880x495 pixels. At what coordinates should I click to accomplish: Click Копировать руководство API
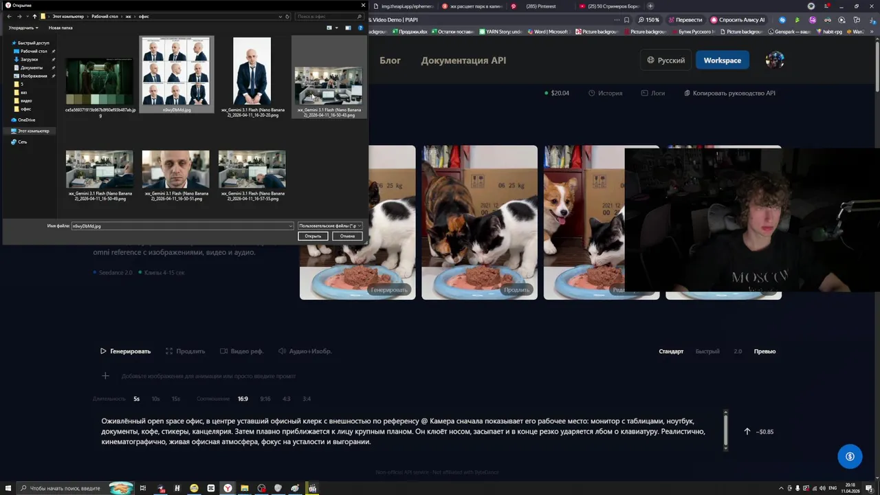click(x=729, y=93)
